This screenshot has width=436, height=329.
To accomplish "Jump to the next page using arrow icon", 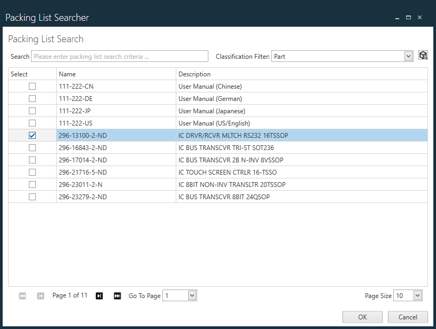I will coord(99,295).
